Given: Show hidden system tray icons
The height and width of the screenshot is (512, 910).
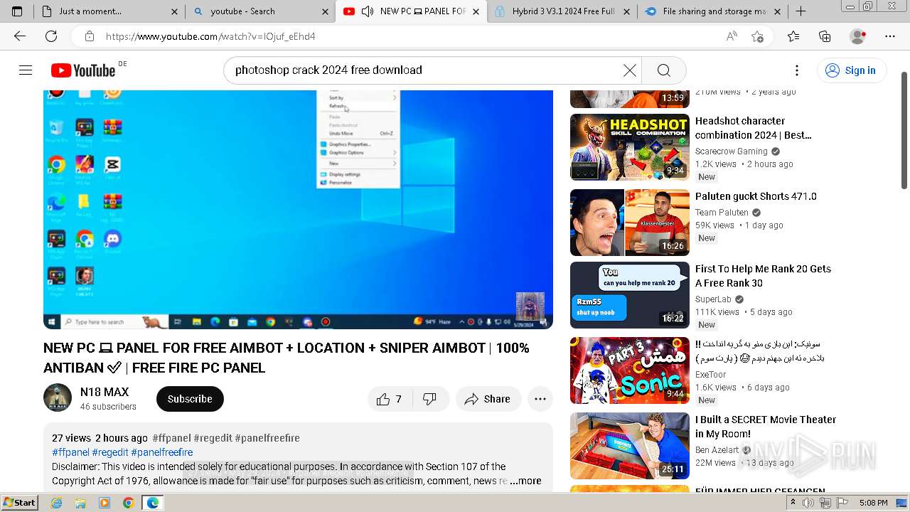Looking at the screenshot, I should [793, 503].
